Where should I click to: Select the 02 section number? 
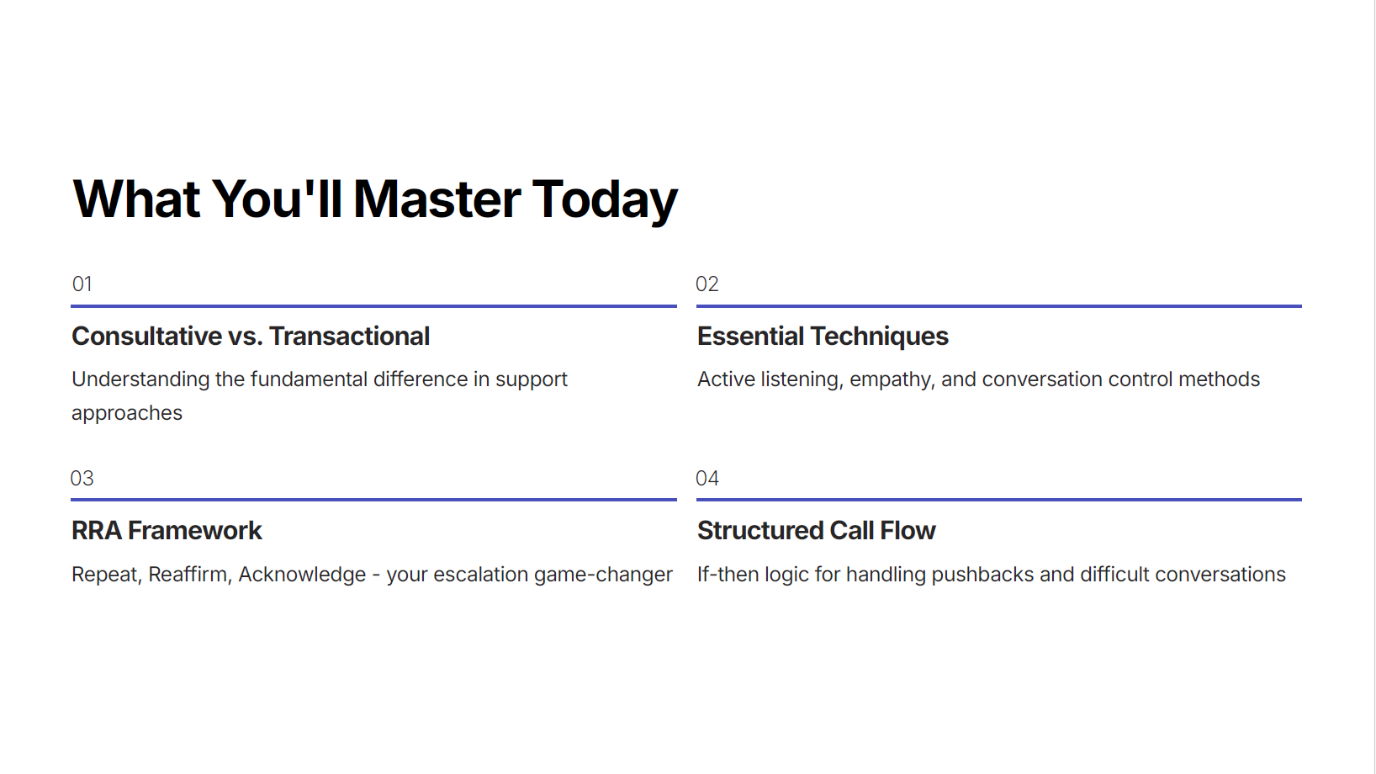point(707,284)
